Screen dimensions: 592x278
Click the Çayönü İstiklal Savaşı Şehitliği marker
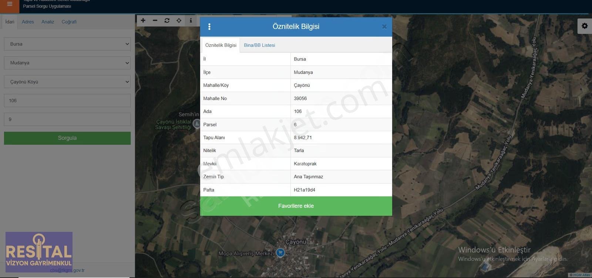(197, 124)
